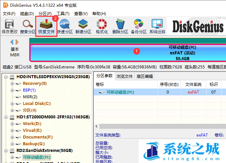Click the 07 identifier cell

click(x=214, y=92)
